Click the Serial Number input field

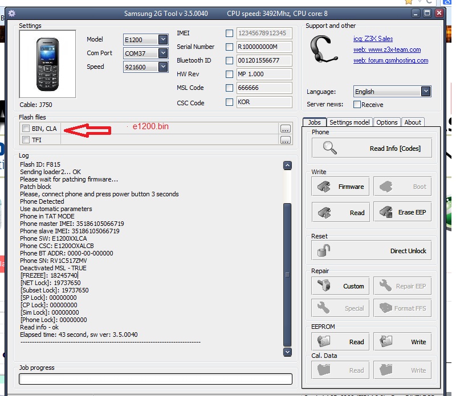(264, 47)
